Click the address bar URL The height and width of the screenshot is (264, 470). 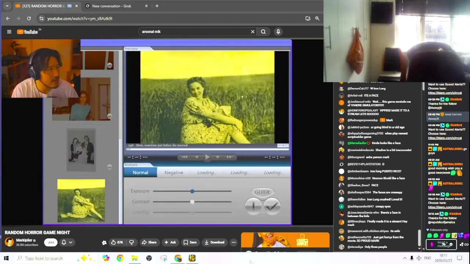[x=80, y=18]
